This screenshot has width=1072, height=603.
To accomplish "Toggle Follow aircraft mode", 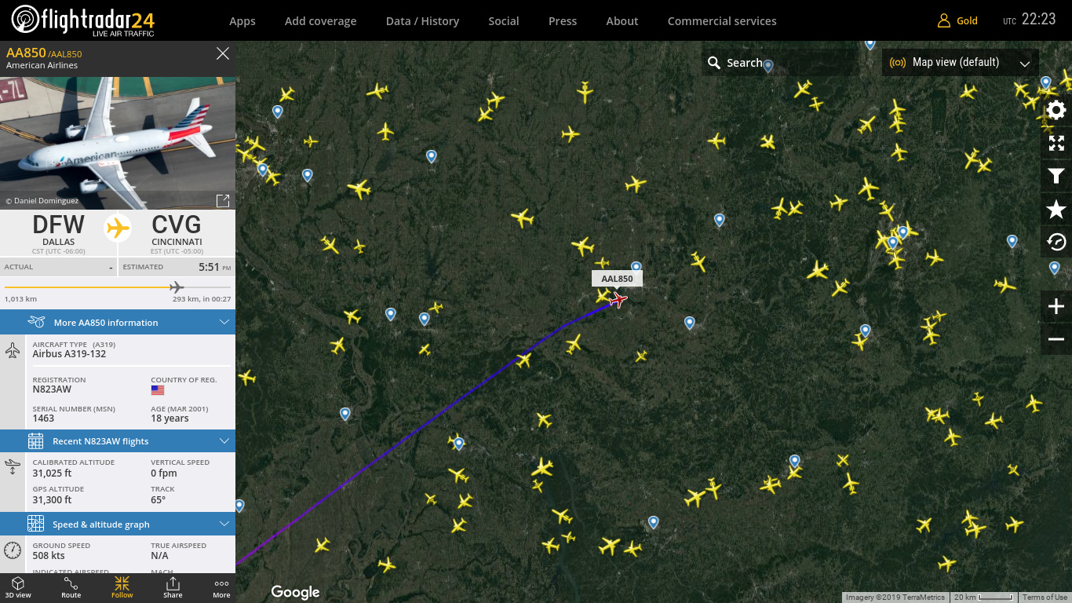I will (122, 588).
